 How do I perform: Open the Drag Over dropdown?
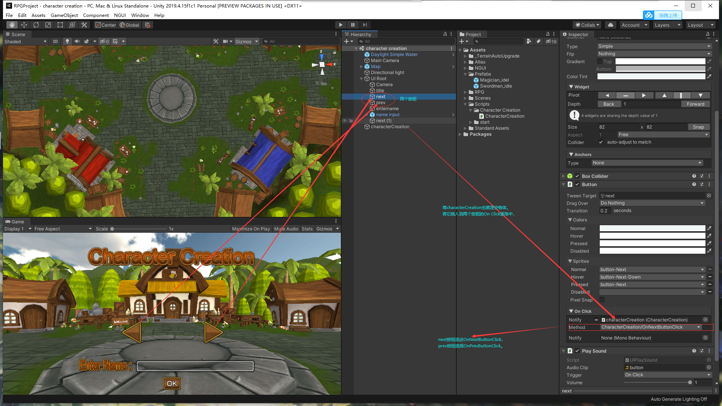[x=652, y=203]
